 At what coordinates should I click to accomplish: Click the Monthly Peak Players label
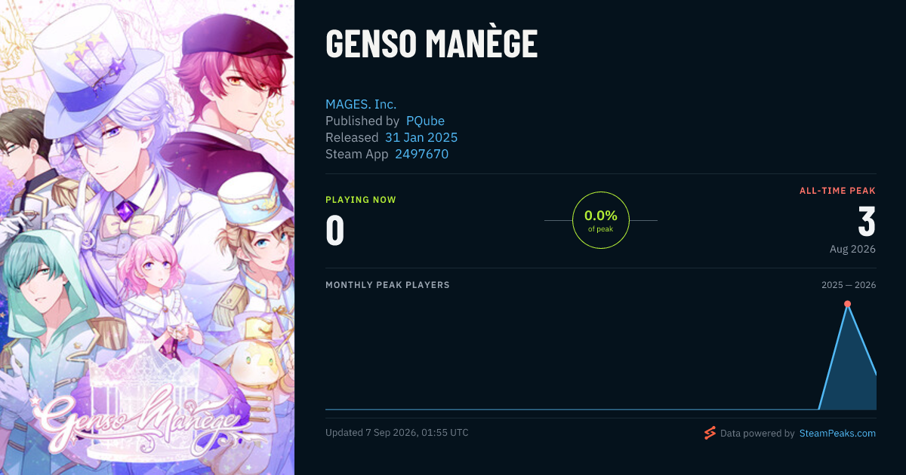[387, 285]
